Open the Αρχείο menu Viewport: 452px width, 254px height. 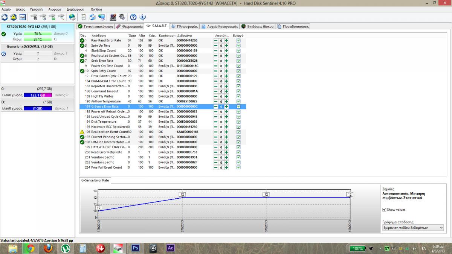coord(6,9)
